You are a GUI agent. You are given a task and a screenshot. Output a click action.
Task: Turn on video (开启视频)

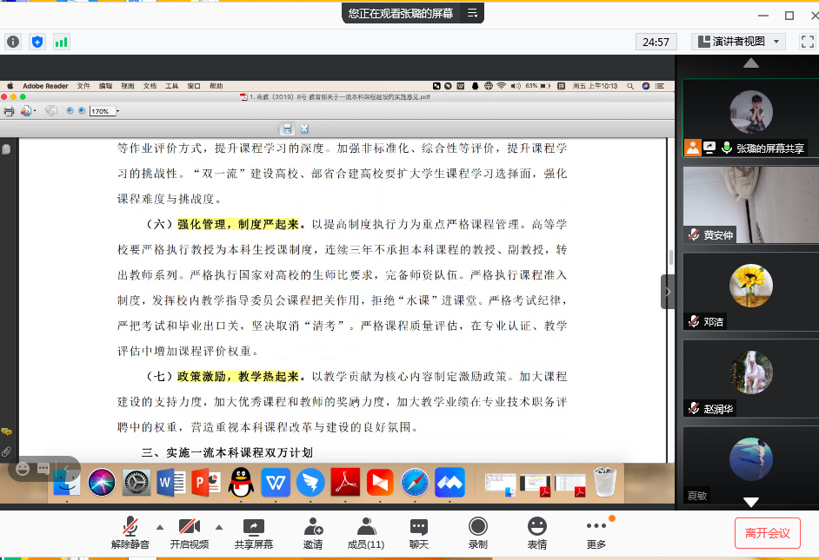[x=189, y=532]
